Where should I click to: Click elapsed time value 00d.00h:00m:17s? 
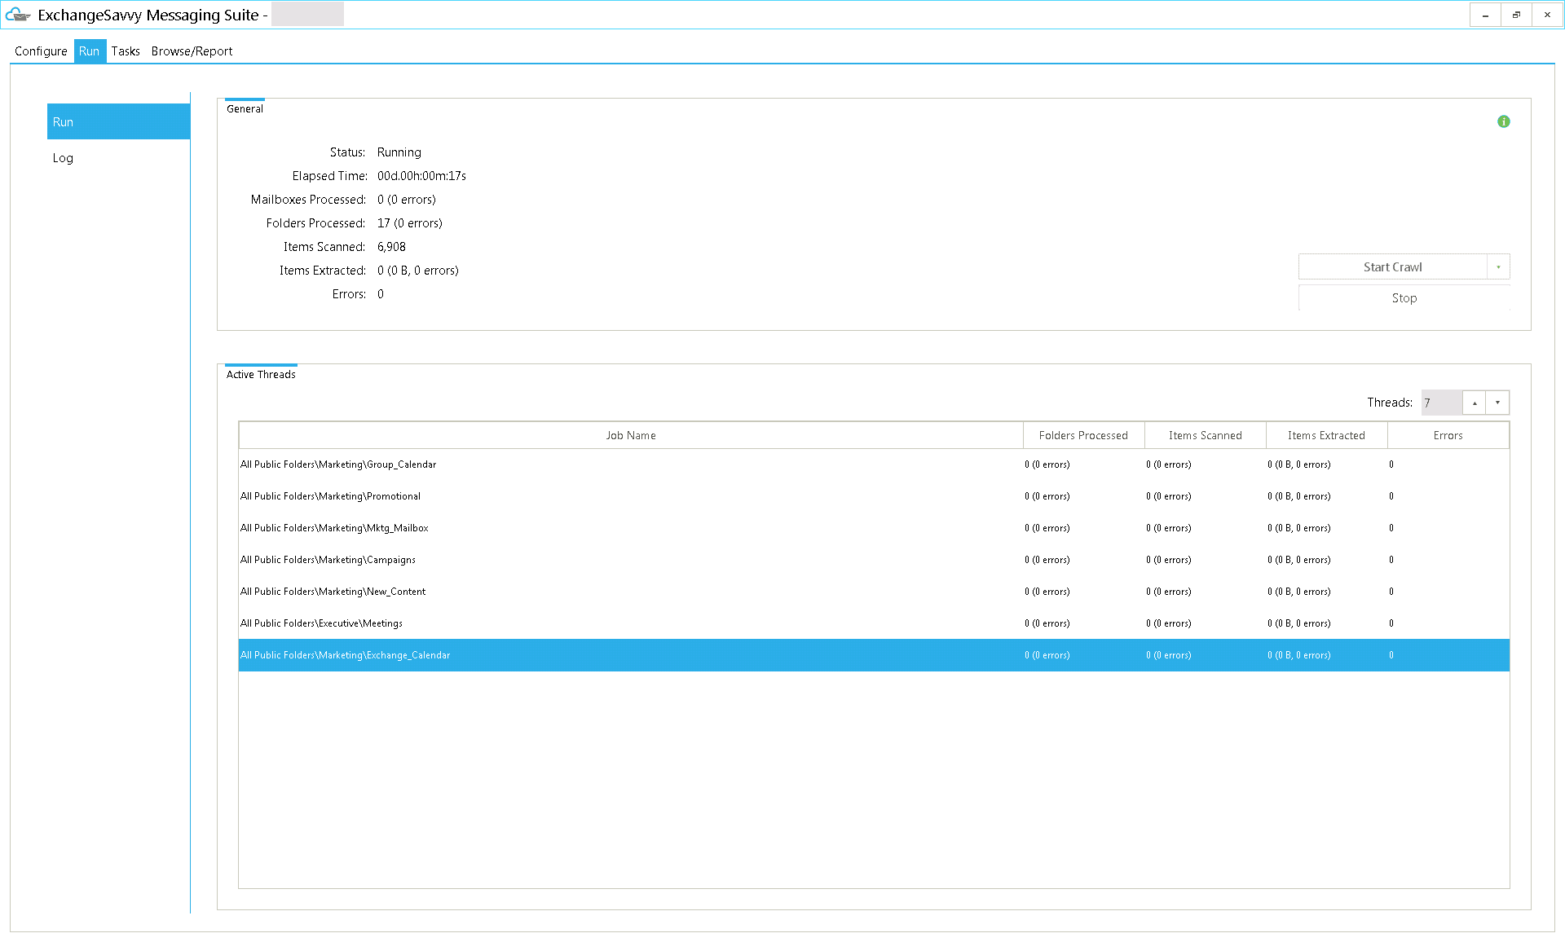tap(421, 176)
